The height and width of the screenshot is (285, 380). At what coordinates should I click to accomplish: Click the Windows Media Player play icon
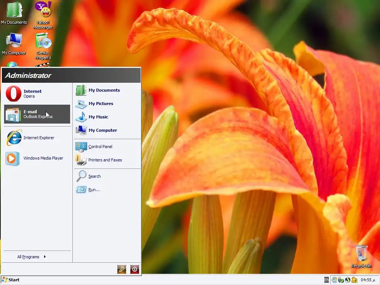[12, 158]
